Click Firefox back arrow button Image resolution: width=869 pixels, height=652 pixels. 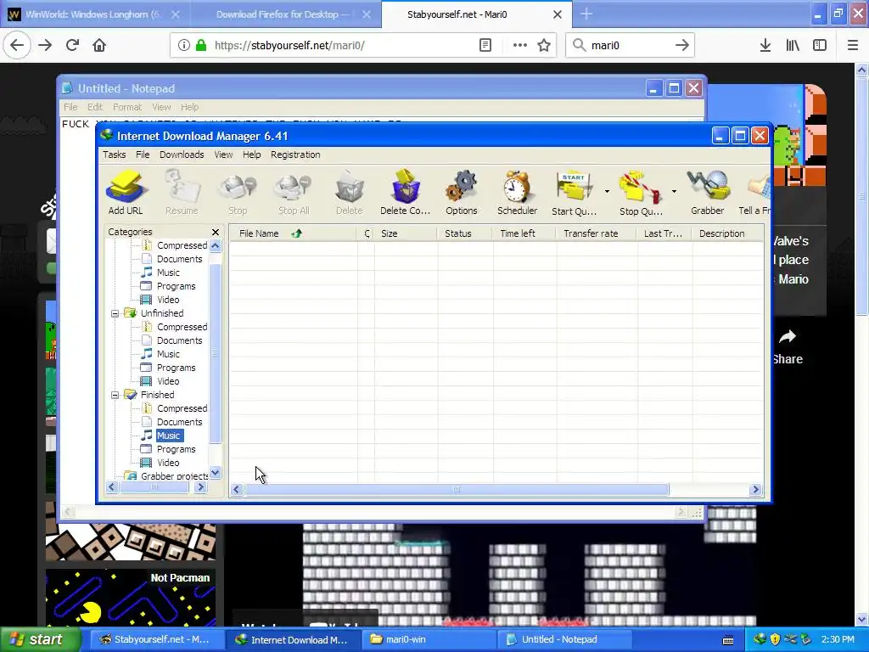click(x=17, y=45)
